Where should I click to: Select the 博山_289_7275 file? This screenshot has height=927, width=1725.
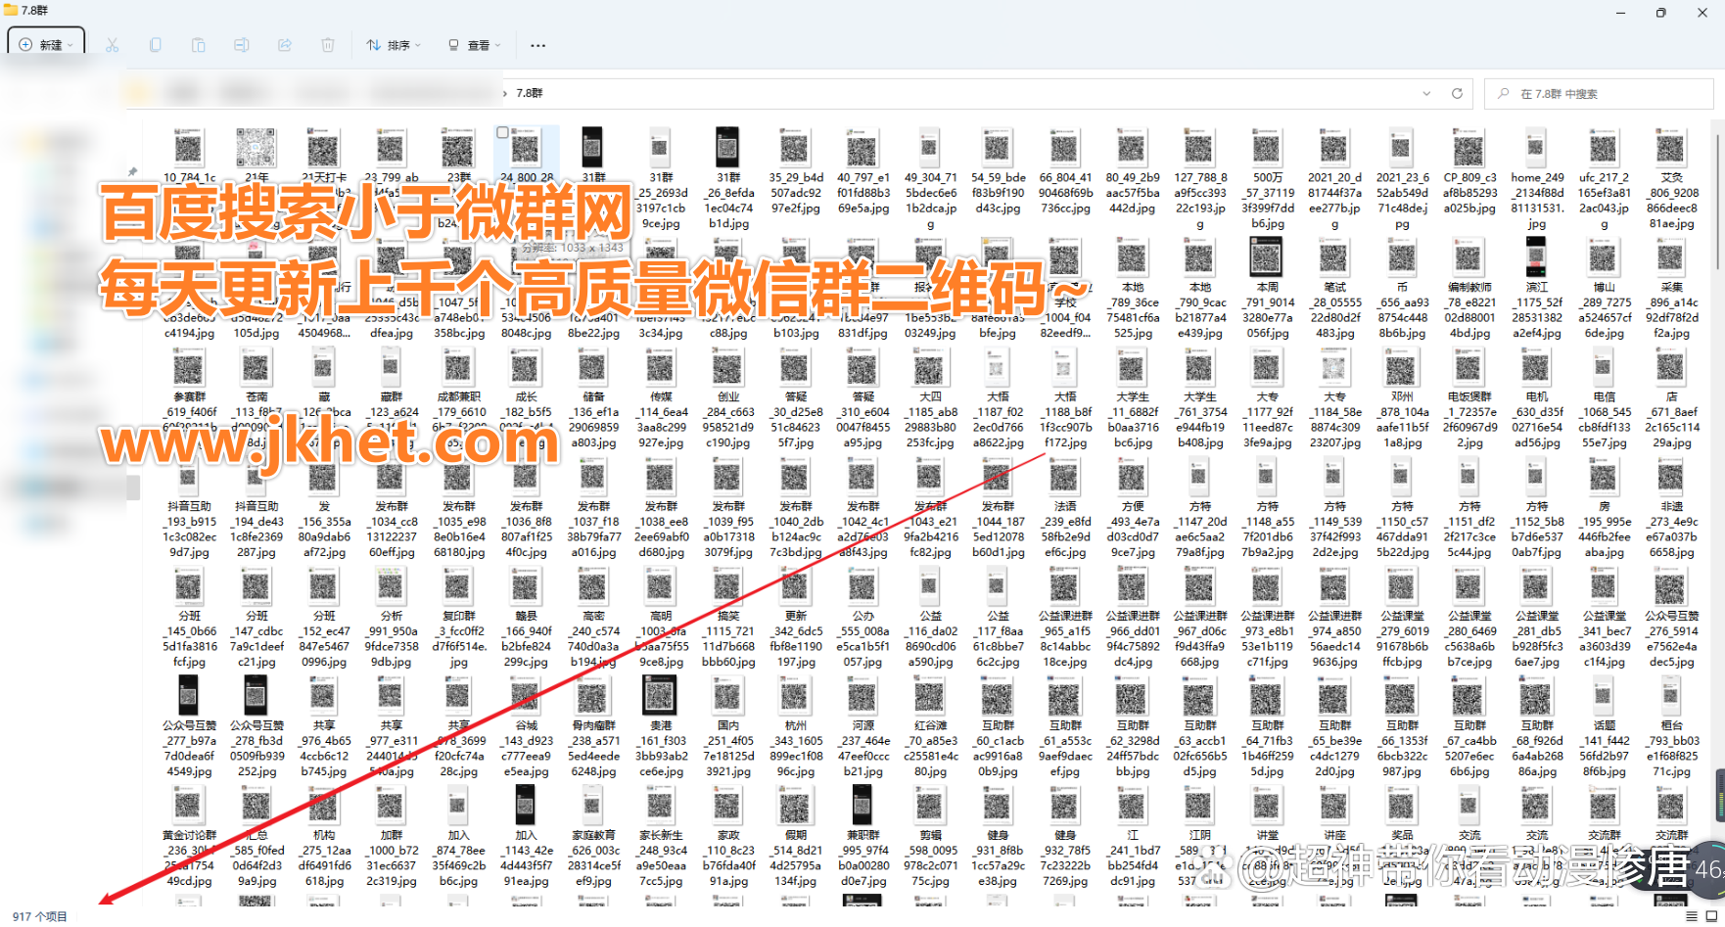point(1604,288)
